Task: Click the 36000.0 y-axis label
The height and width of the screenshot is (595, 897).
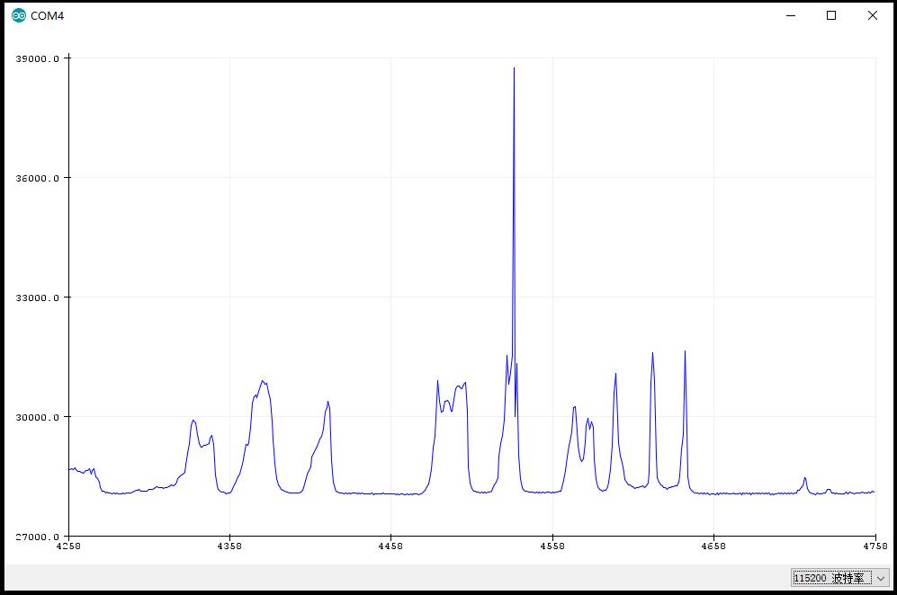Action: [37, 178]
